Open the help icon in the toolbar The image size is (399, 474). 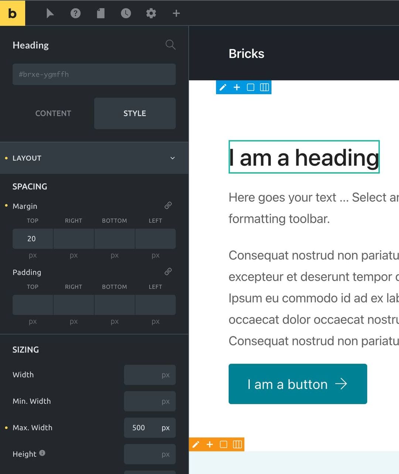pos(75,13)
